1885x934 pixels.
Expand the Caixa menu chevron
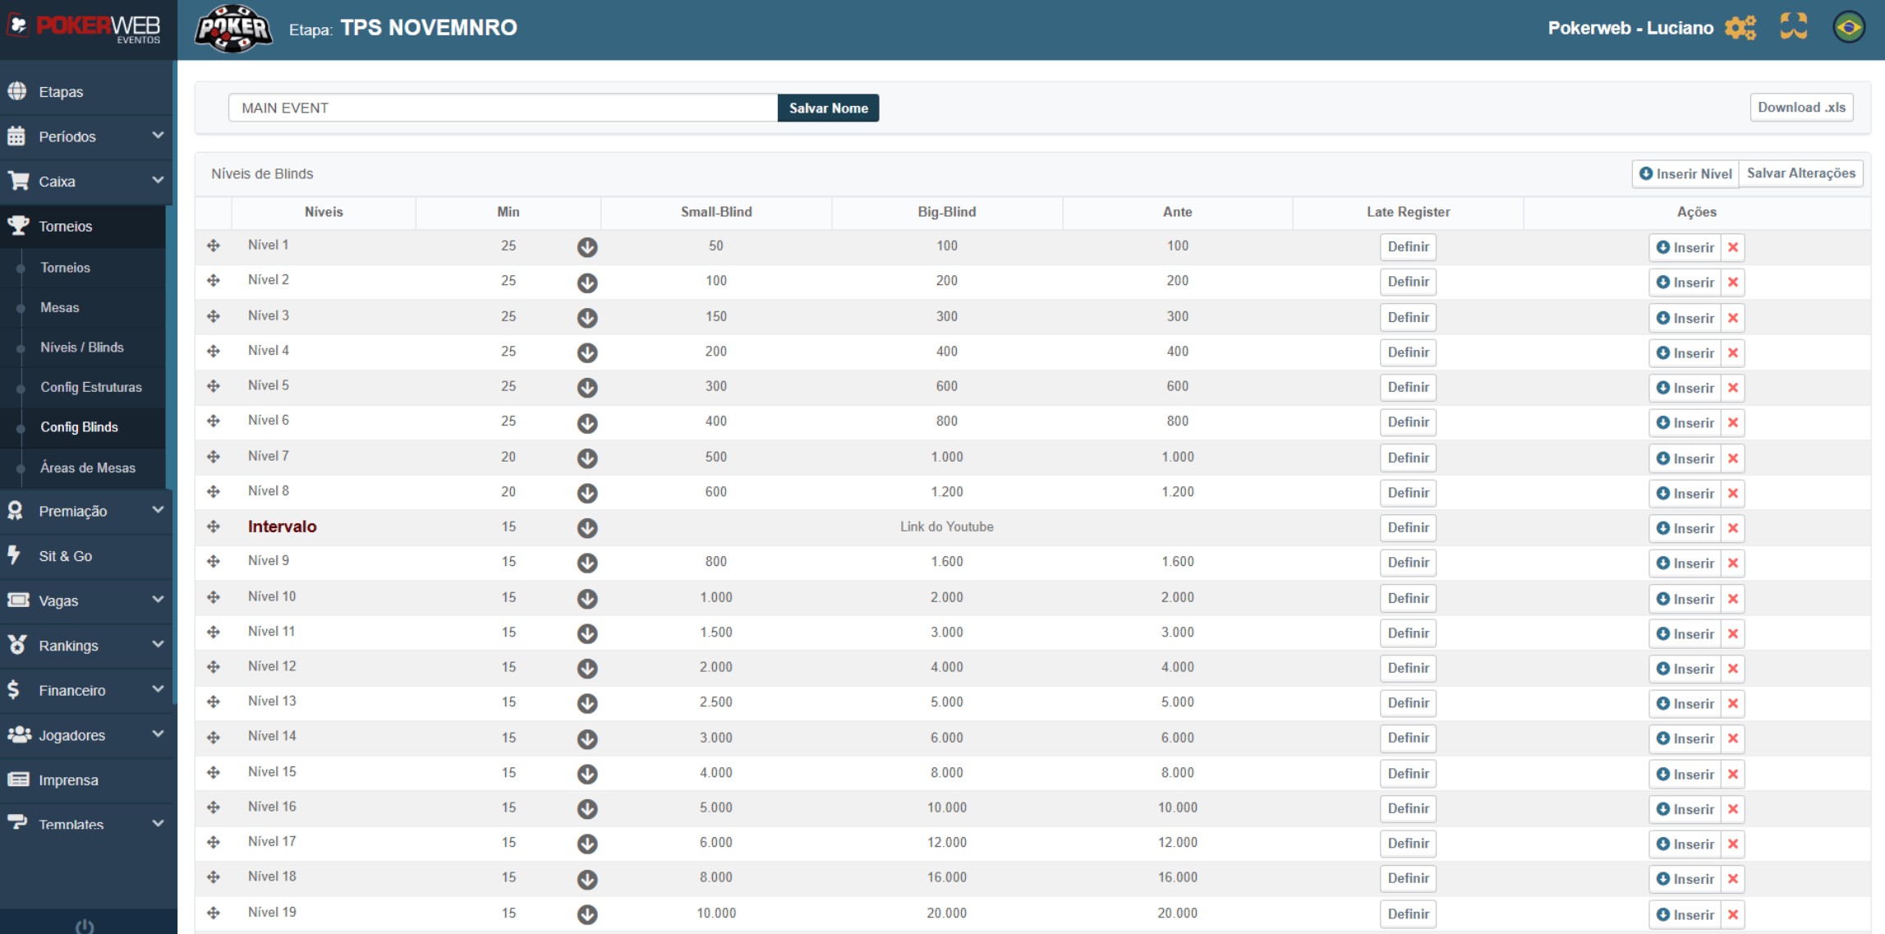pyautogui.click(x=158, y=181)
